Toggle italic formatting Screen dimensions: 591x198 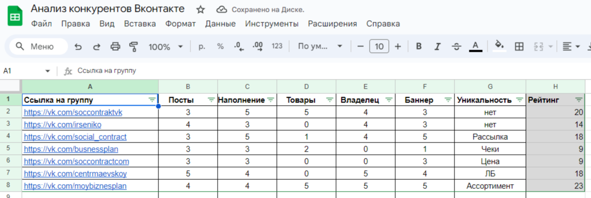click(437, 46)
